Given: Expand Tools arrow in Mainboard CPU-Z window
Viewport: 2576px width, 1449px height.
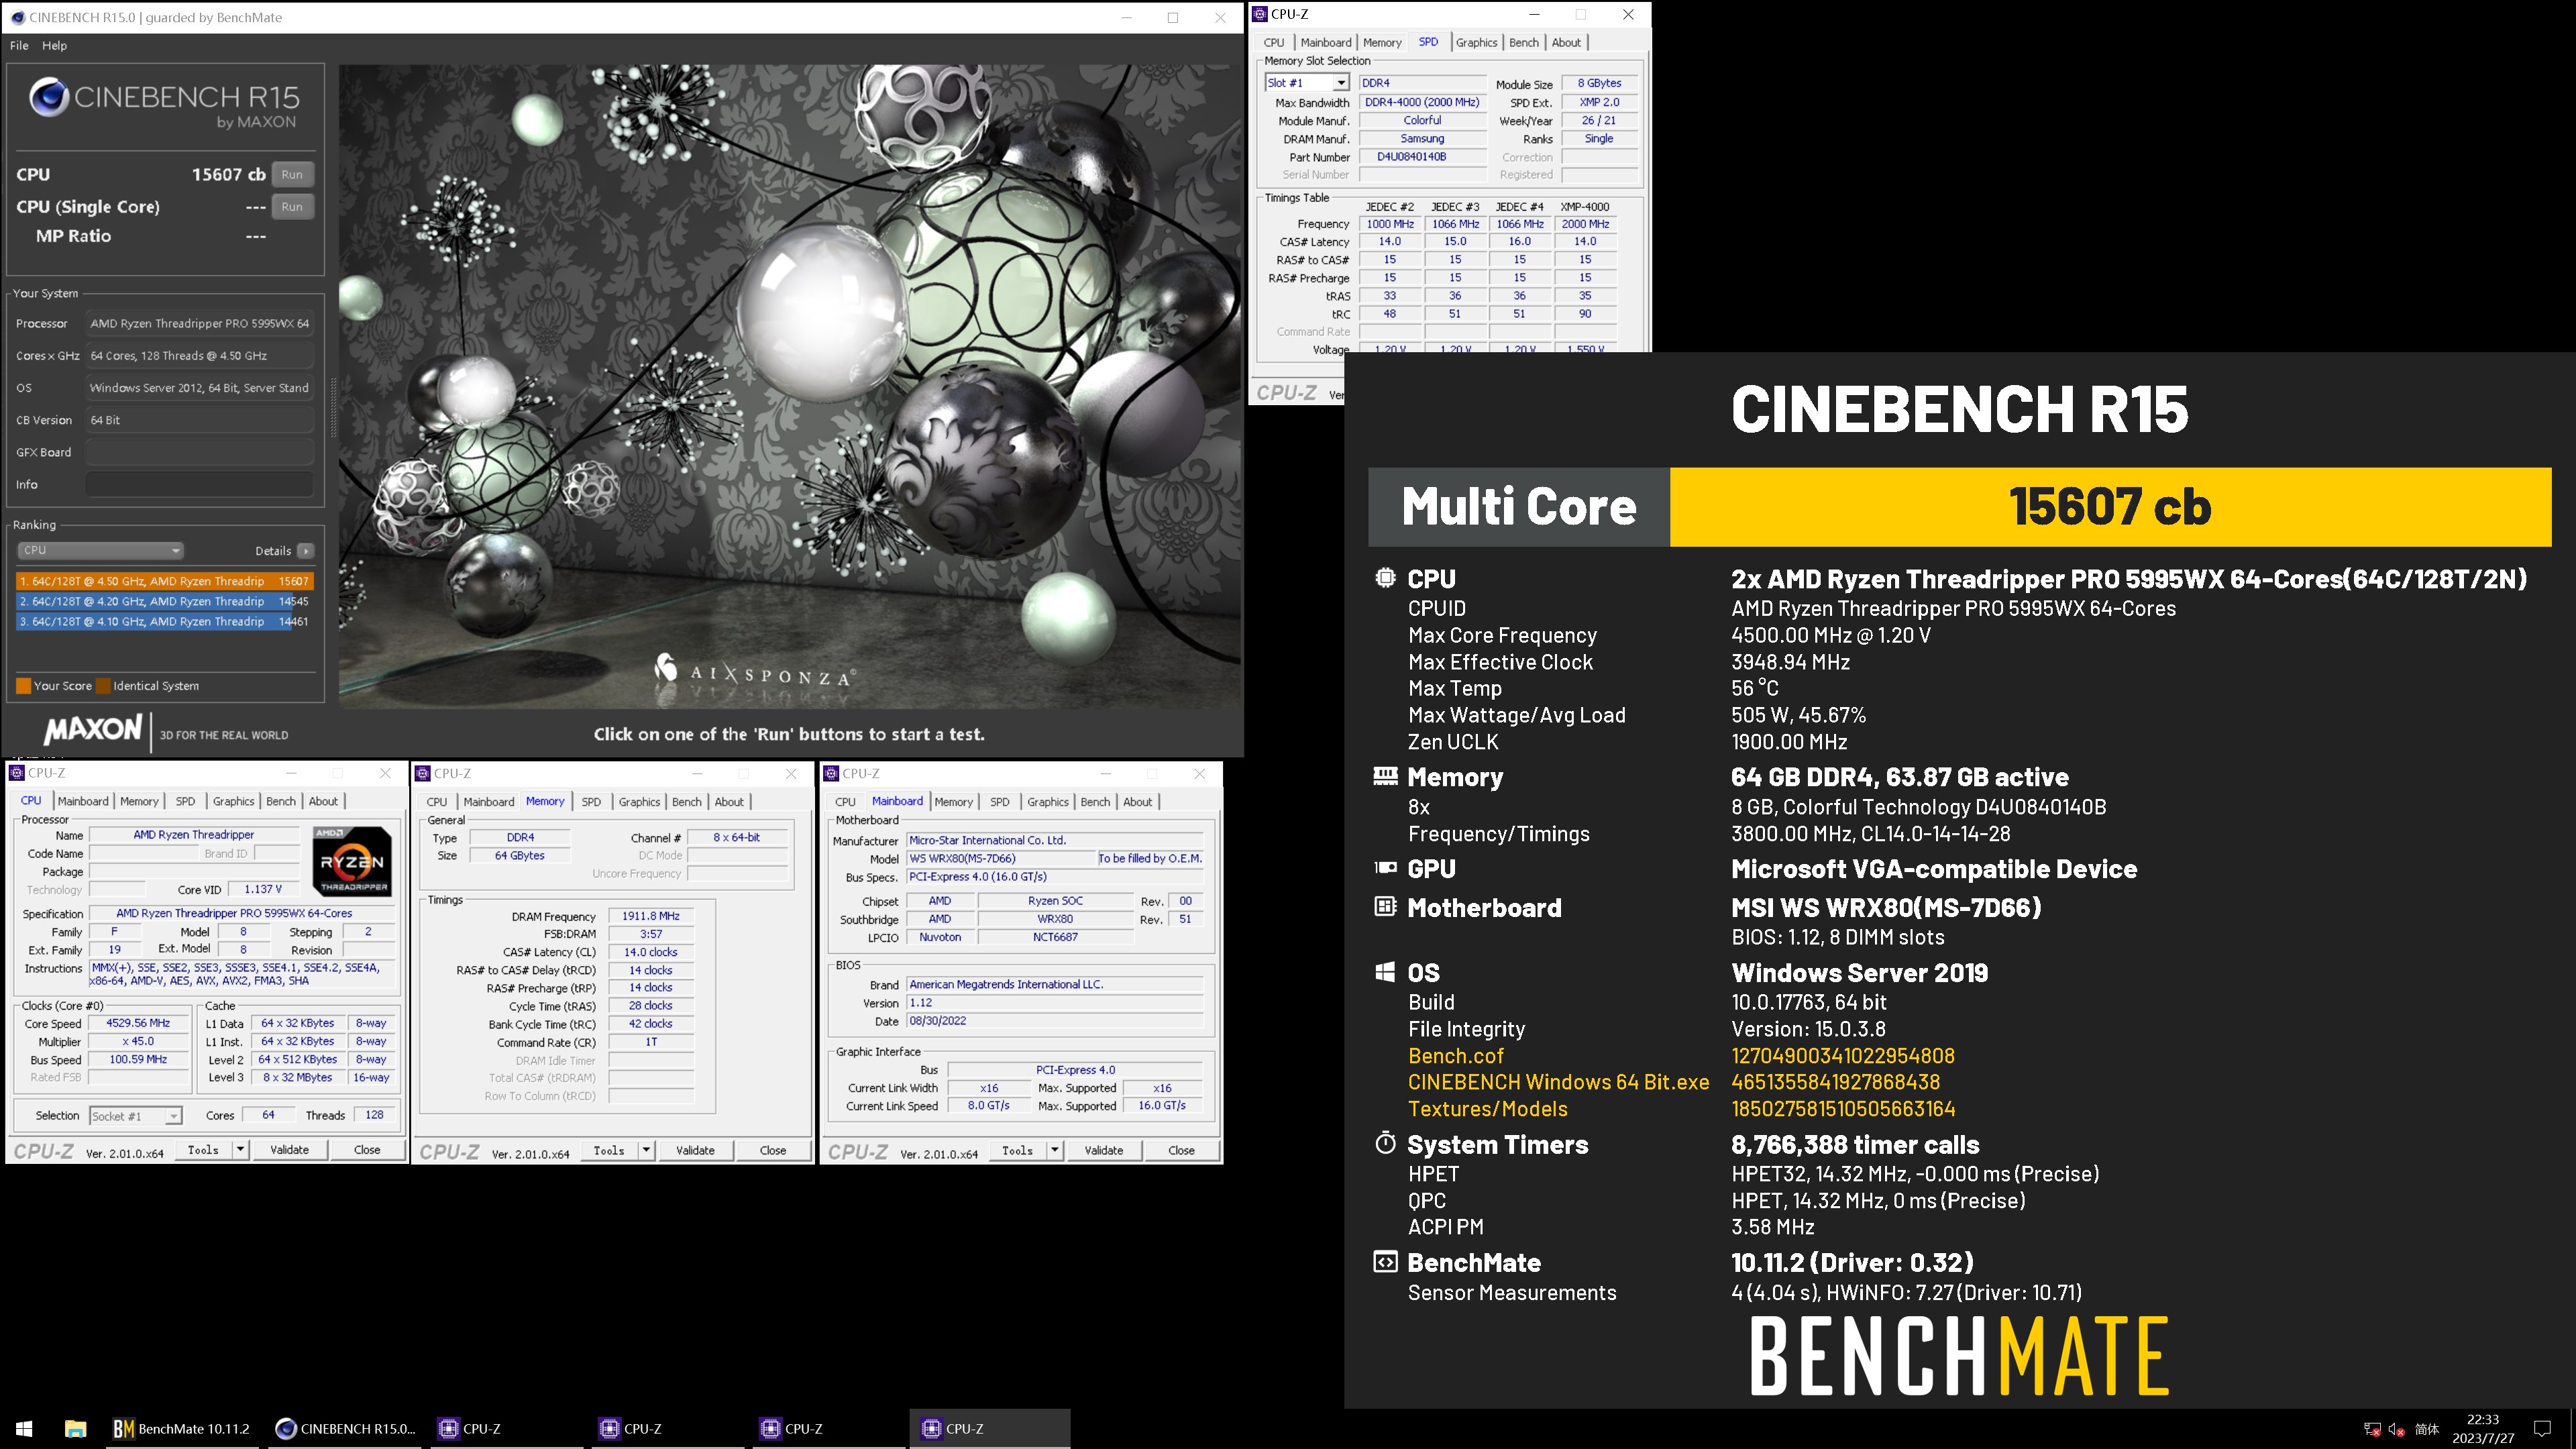Looking at the screenshot, I should [1054, 1151].
